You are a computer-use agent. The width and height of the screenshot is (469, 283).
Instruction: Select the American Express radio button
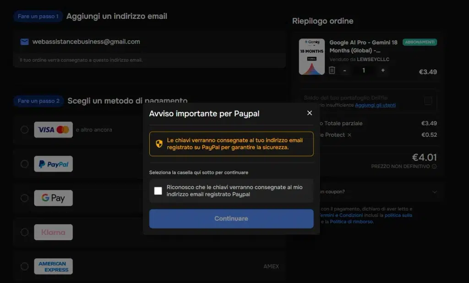tap(25, 266)
